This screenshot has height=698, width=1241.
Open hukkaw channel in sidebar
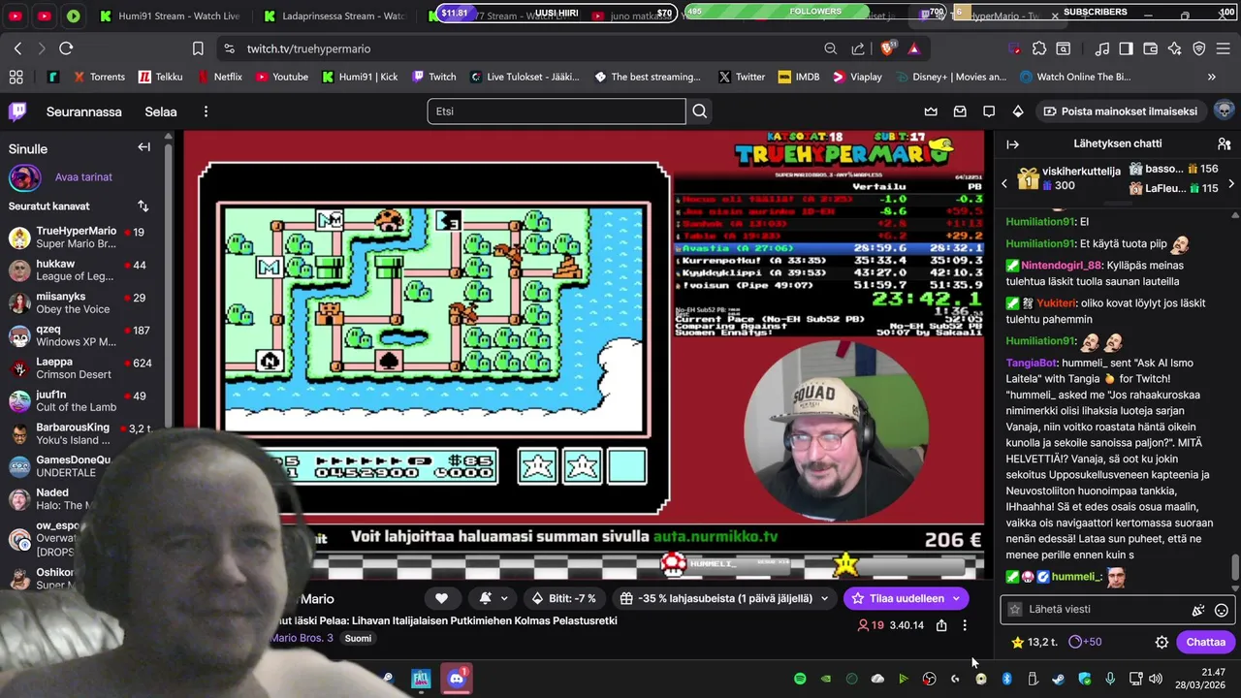pyautogui.click(x=81, y=270)
